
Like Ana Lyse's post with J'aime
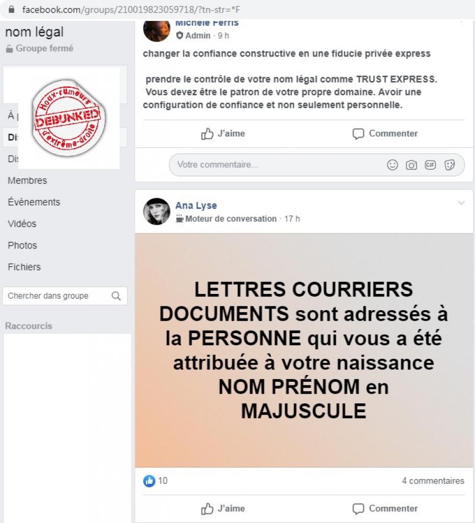[223, 508]
